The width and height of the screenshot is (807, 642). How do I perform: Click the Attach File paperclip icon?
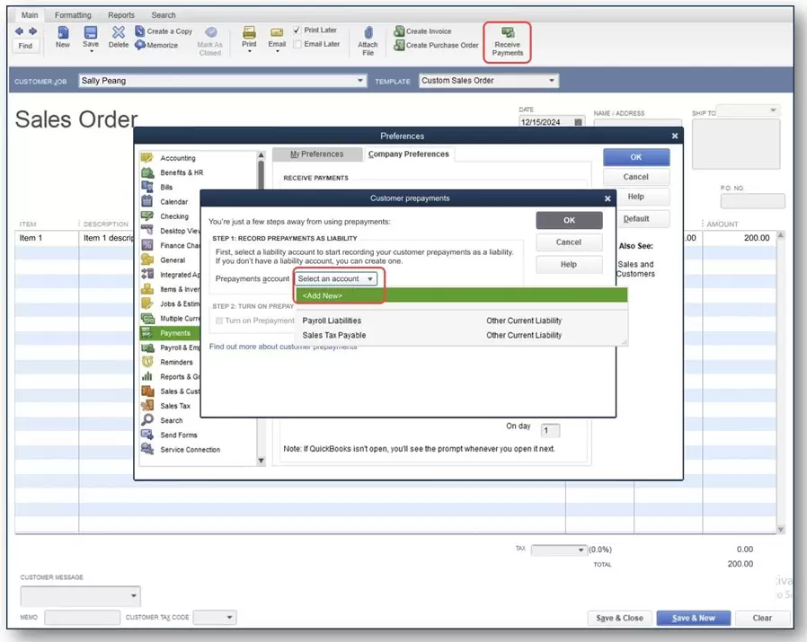coord(368,31)
